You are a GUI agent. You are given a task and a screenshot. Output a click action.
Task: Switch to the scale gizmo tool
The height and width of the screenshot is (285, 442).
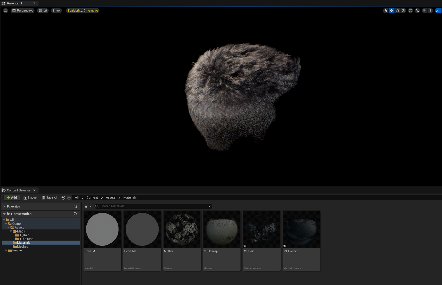pos(403,11)
